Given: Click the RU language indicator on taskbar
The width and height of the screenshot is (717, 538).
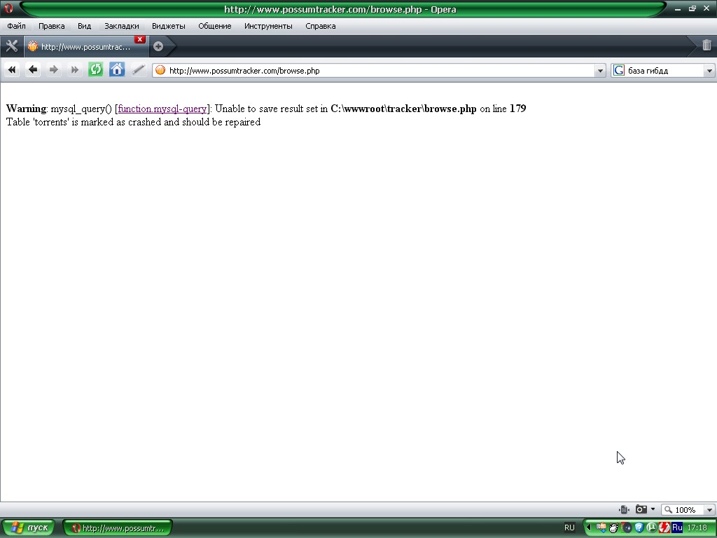Looking at the screenshot, I should click(569, 528).
